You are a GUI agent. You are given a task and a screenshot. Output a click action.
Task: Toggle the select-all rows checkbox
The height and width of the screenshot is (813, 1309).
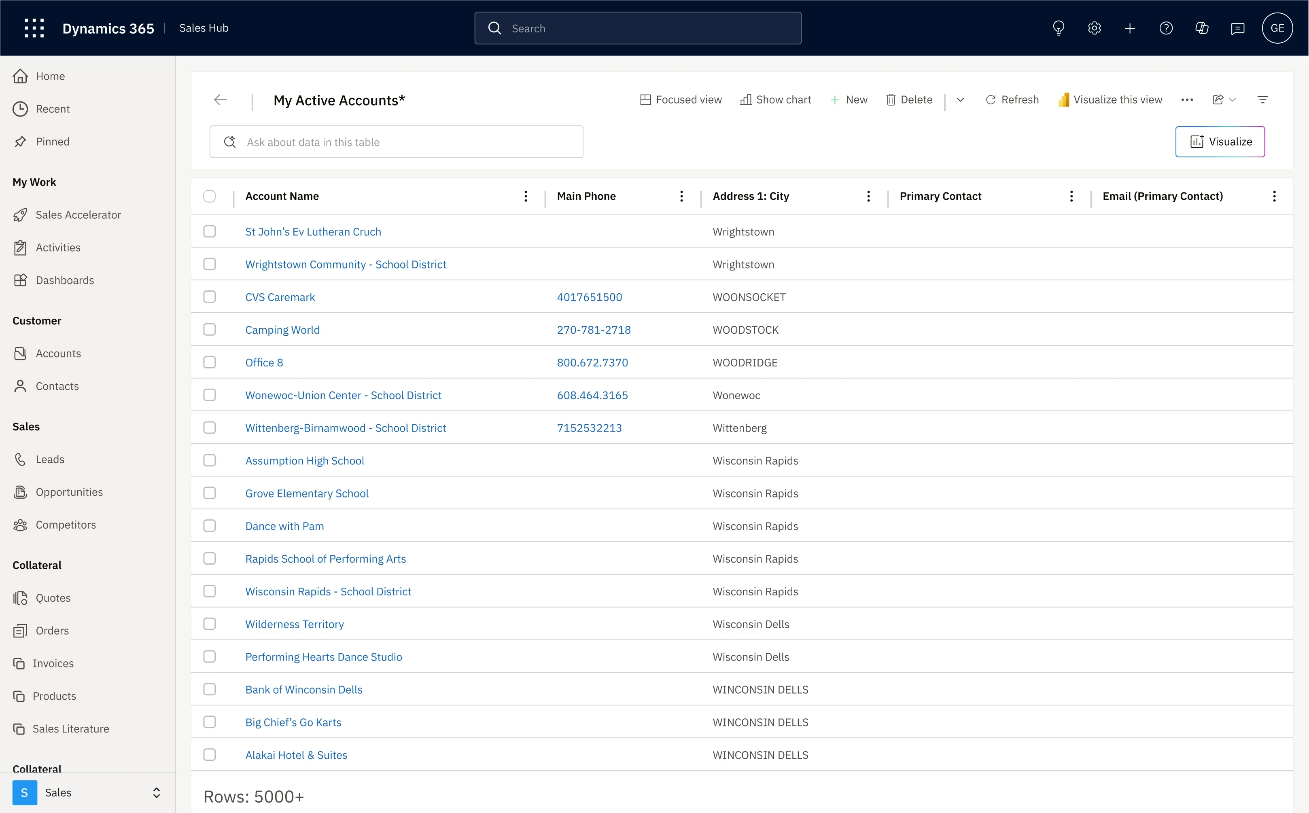(210, 196)
